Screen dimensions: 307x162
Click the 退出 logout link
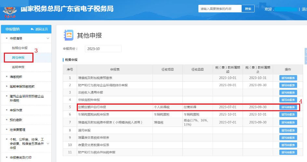[304, 9]
